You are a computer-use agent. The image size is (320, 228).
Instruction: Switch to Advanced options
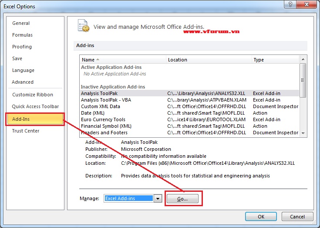click(x=23, y=82)
